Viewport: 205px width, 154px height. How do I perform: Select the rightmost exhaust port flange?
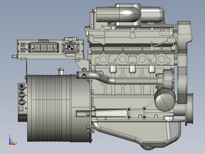[162, 59]
